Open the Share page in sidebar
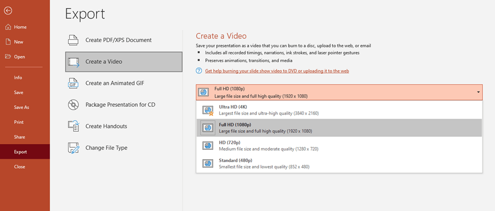Viewport: 495px width, 211px height. tap(19, 137)
